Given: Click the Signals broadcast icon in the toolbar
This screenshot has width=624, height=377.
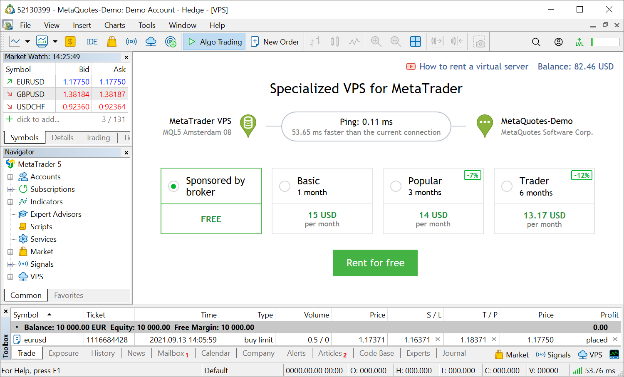Looking at the screenshot, I should [x=131, y=41].
